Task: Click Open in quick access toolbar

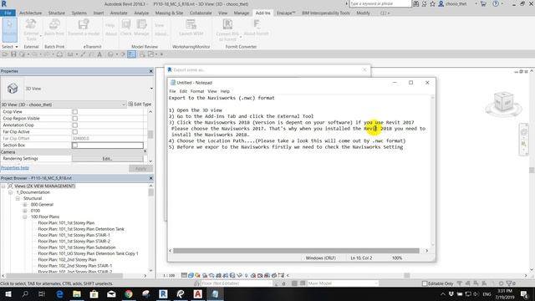Action: coord(5,54)
